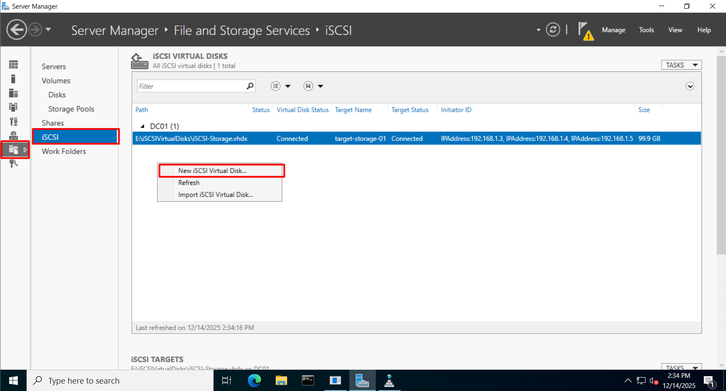
Task: Choose New iSCSI Virtual Disk... from context menu
Action: pos(220,170)
